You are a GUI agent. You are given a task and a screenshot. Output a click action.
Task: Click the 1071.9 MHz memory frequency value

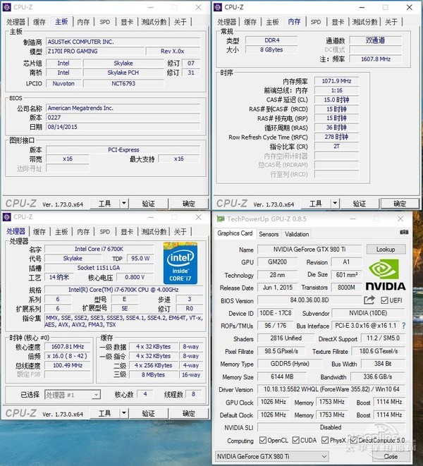tap(336, 81)
